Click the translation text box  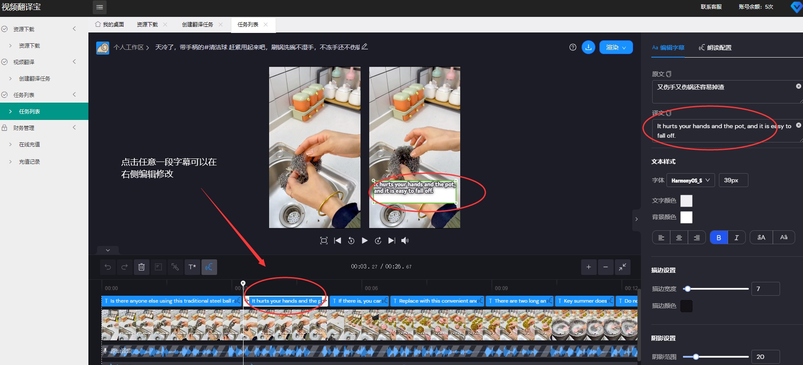pyautogui.click(x=727, y=131)
